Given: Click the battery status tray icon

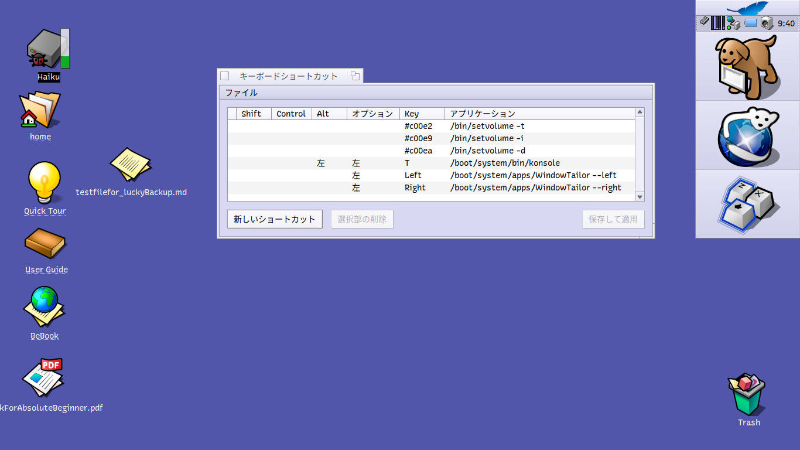Looking at the screenshot, I should [x=751, y=23].
